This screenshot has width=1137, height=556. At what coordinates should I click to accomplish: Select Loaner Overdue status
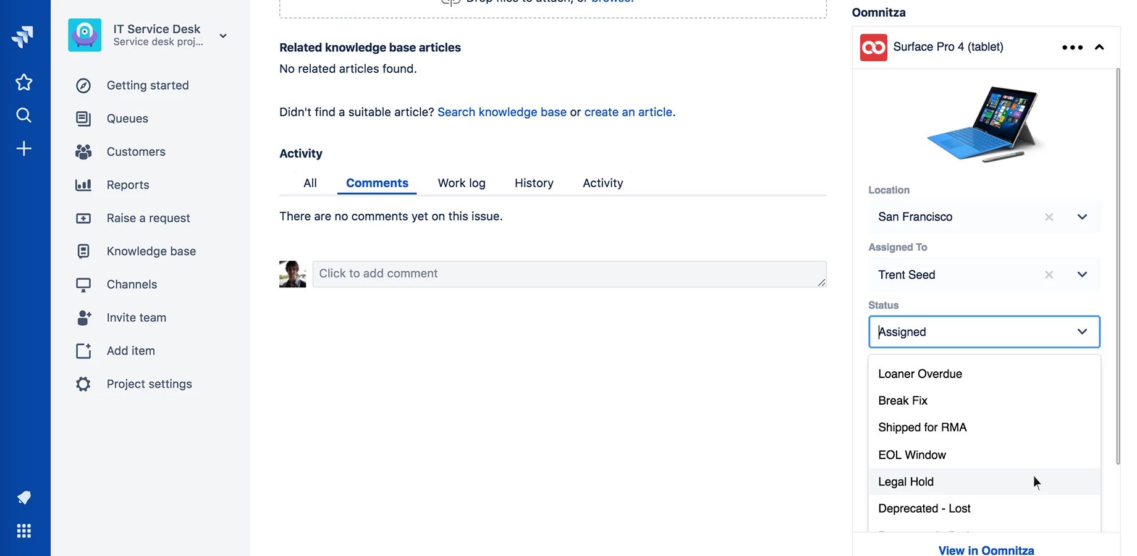[984, 374]
